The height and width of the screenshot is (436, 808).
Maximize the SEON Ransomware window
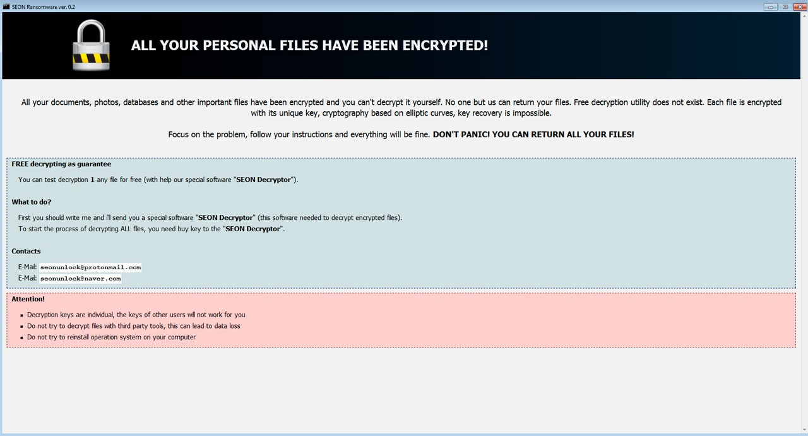[785, 7]
